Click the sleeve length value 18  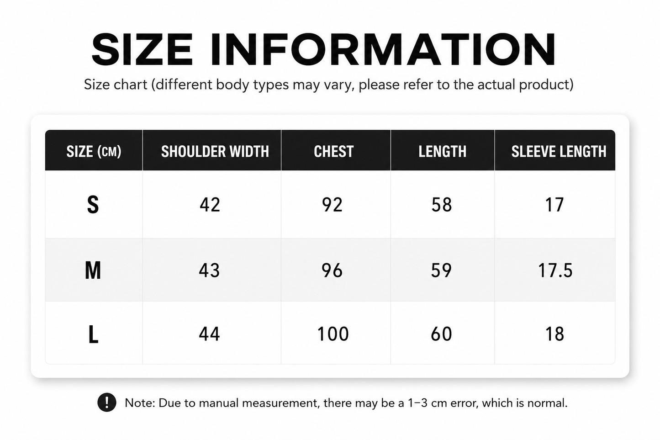[554, 334]
